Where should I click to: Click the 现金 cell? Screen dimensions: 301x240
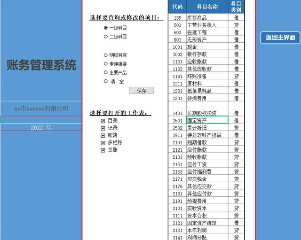pyautogui.click(x=207, y=47)
